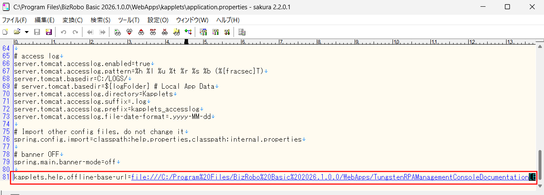
Task: Open the type settings list icon
Action: pos(204,32)
